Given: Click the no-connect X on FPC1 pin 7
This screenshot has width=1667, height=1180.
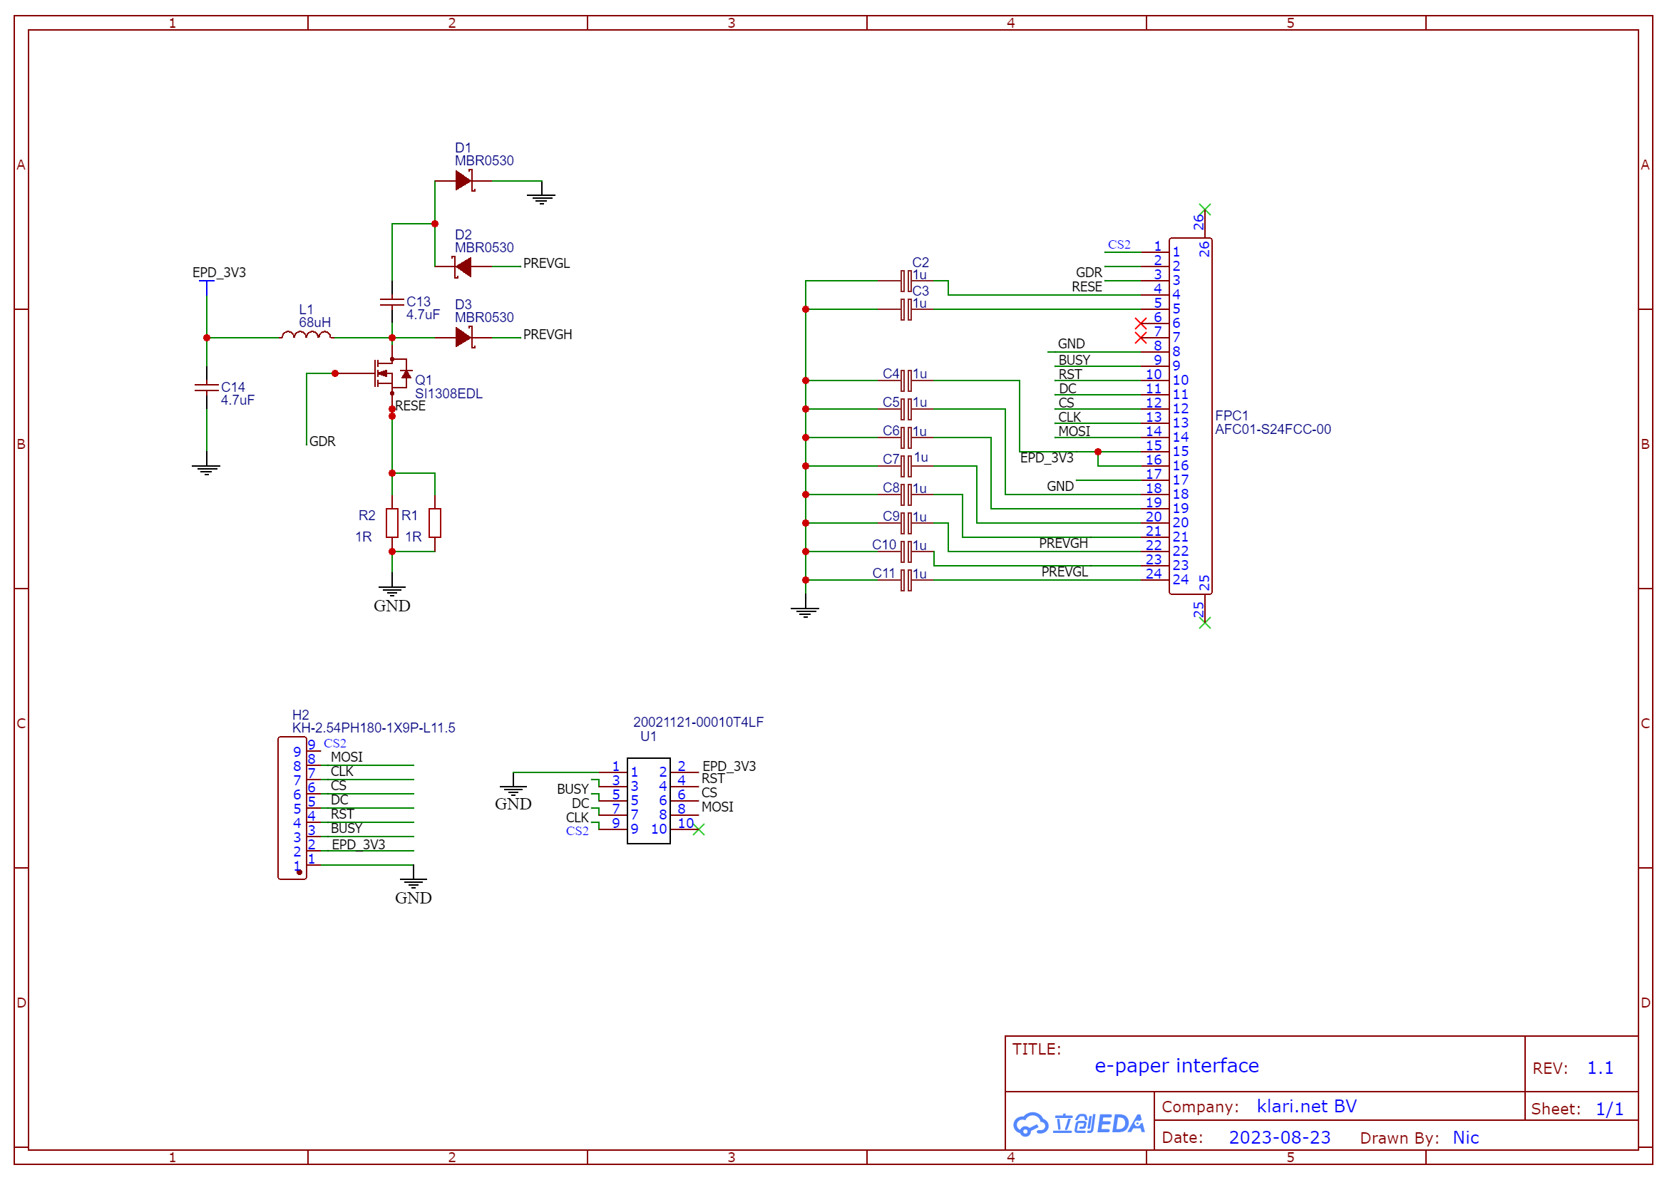Looking at the screenshot, I should tap(1142, 338).
